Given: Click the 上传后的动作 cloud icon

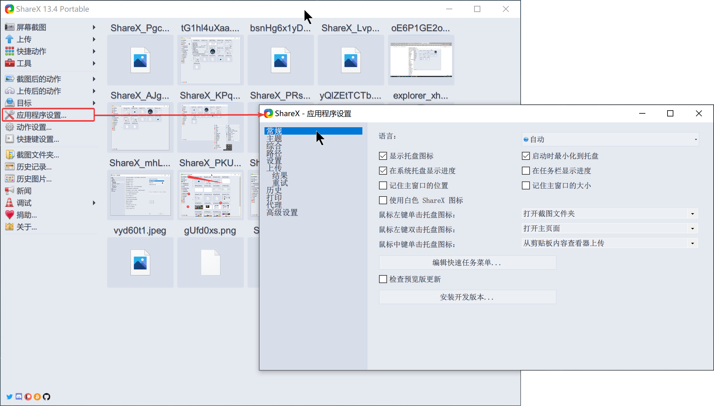Looking at the screenshot, I should [10, 91].
